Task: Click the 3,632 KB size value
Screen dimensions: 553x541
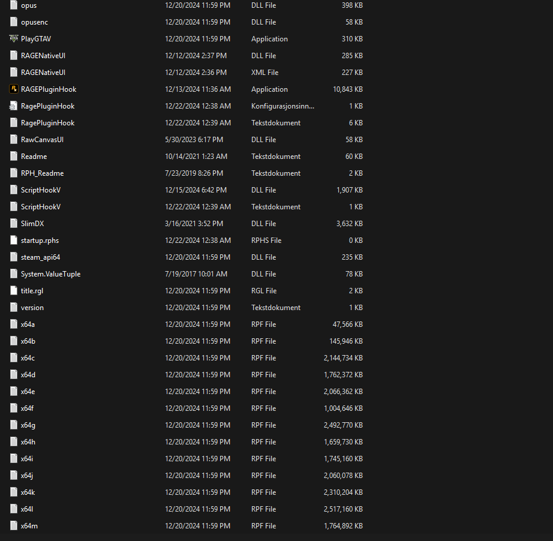Action: point(350,224)
